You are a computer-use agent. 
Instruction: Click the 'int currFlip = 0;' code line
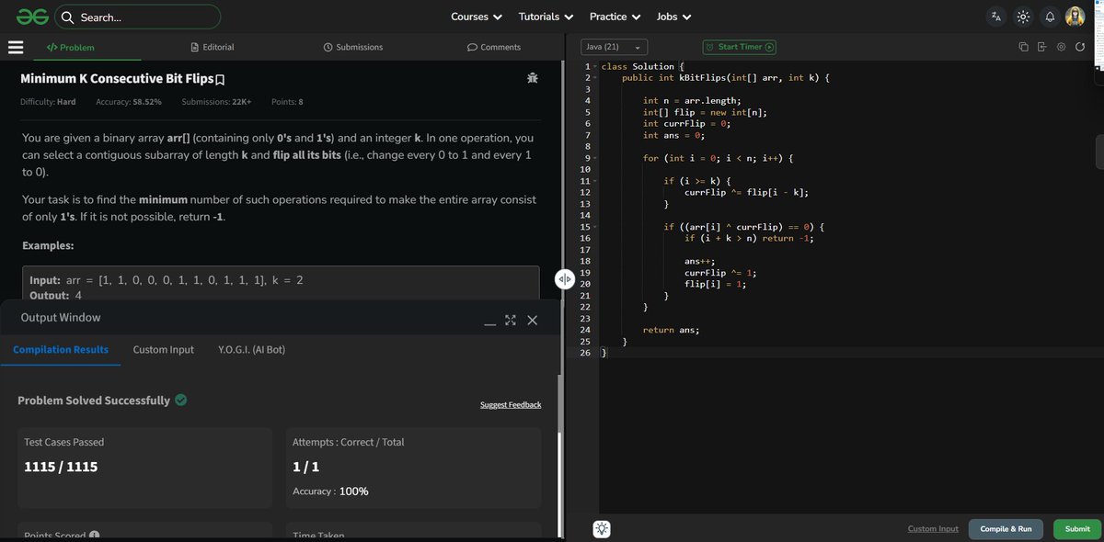686,124
